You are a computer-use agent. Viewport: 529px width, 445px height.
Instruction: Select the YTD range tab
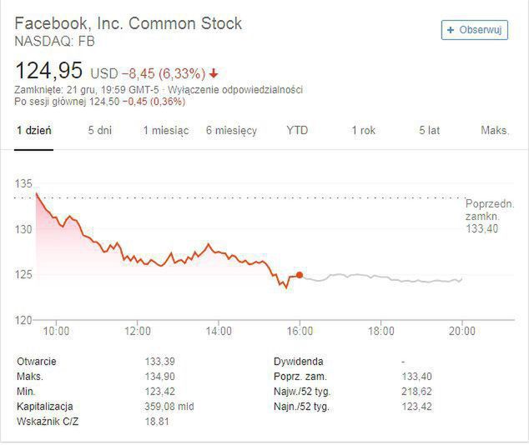(x=297, y=131)
